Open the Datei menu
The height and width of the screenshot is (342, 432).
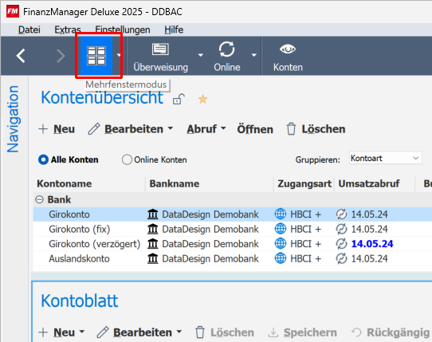[29, 29]
